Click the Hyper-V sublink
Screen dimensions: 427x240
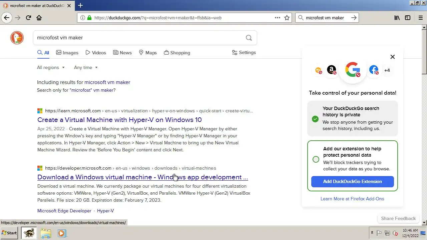pos(105,211)
